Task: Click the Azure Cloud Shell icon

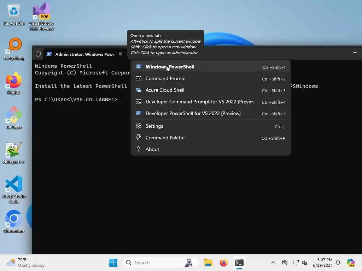Action: pyautogui.click(x=139, y=90)
